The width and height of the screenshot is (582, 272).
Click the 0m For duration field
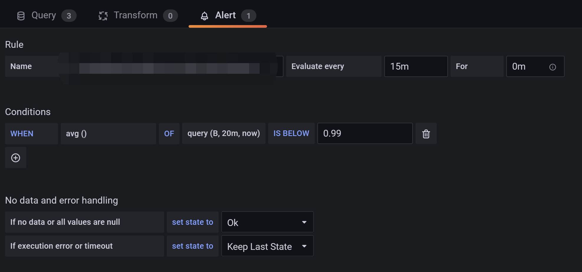tap(527, 66)
